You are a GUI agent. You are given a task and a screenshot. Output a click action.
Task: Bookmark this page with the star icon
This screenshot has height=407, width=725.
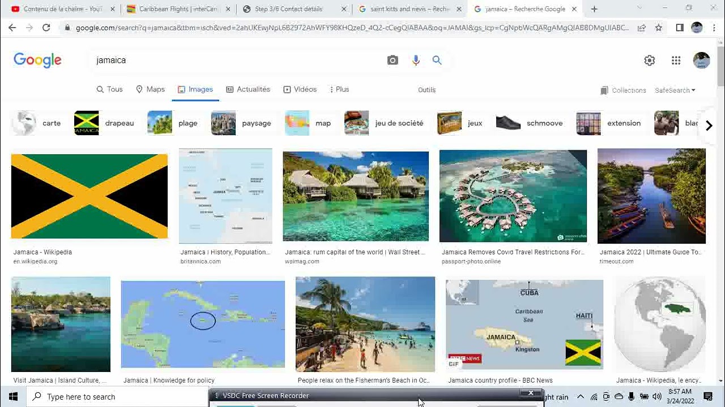pos(659,27)
